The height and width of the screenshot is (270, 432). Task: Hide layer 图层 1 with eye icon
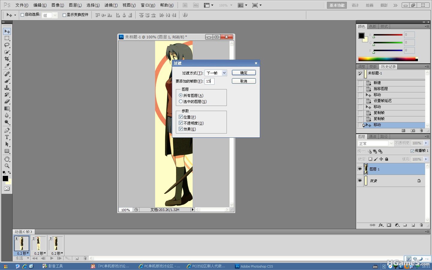(360, 169)
